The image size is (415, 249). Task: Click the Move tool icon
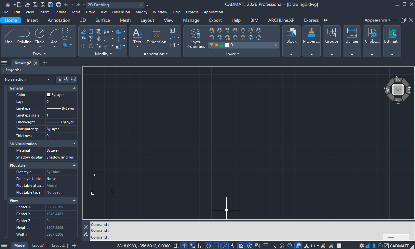pos(83,46)
